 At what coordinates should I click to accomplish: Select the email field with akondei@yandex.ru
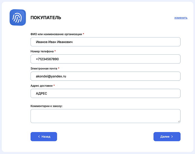tap(105, 76)
